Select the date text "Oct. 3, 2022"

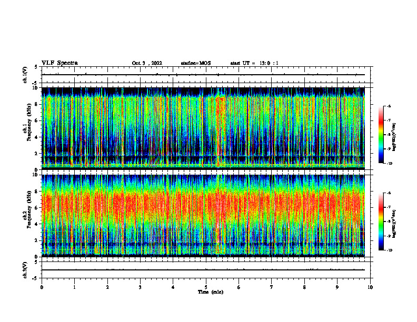pyautogui.click(x=147, y=63)
